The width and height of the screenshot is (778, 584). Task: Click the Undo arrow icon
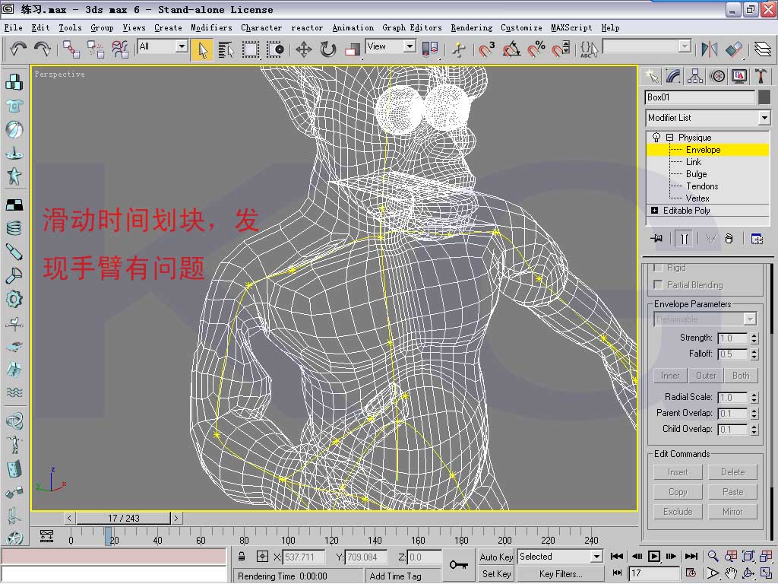coord(18,49)
